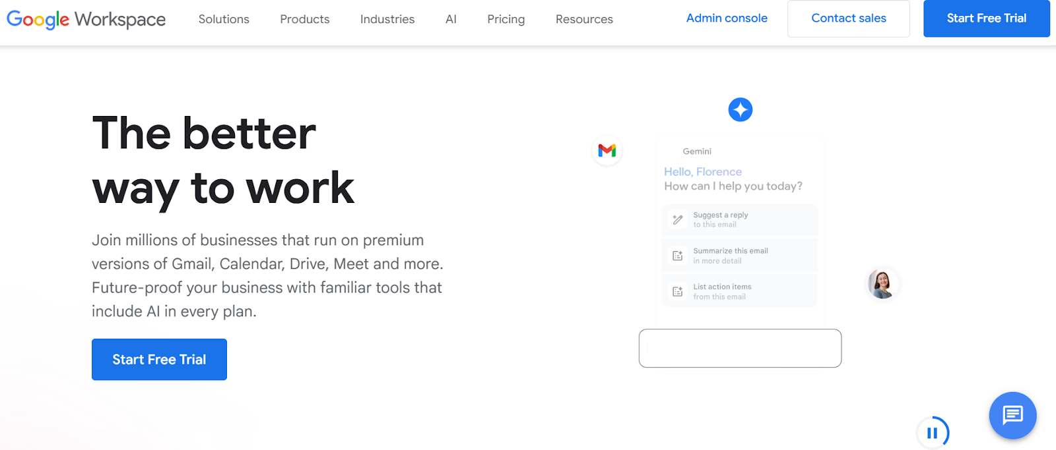Click the Google Workspace logo
Image resolution: width=1056 pixels, height=450 pixels.
click(86, 19)
